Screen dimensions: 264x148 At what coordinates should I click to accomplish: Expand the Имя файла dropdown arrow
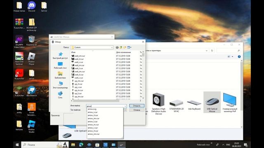(125, 106)
